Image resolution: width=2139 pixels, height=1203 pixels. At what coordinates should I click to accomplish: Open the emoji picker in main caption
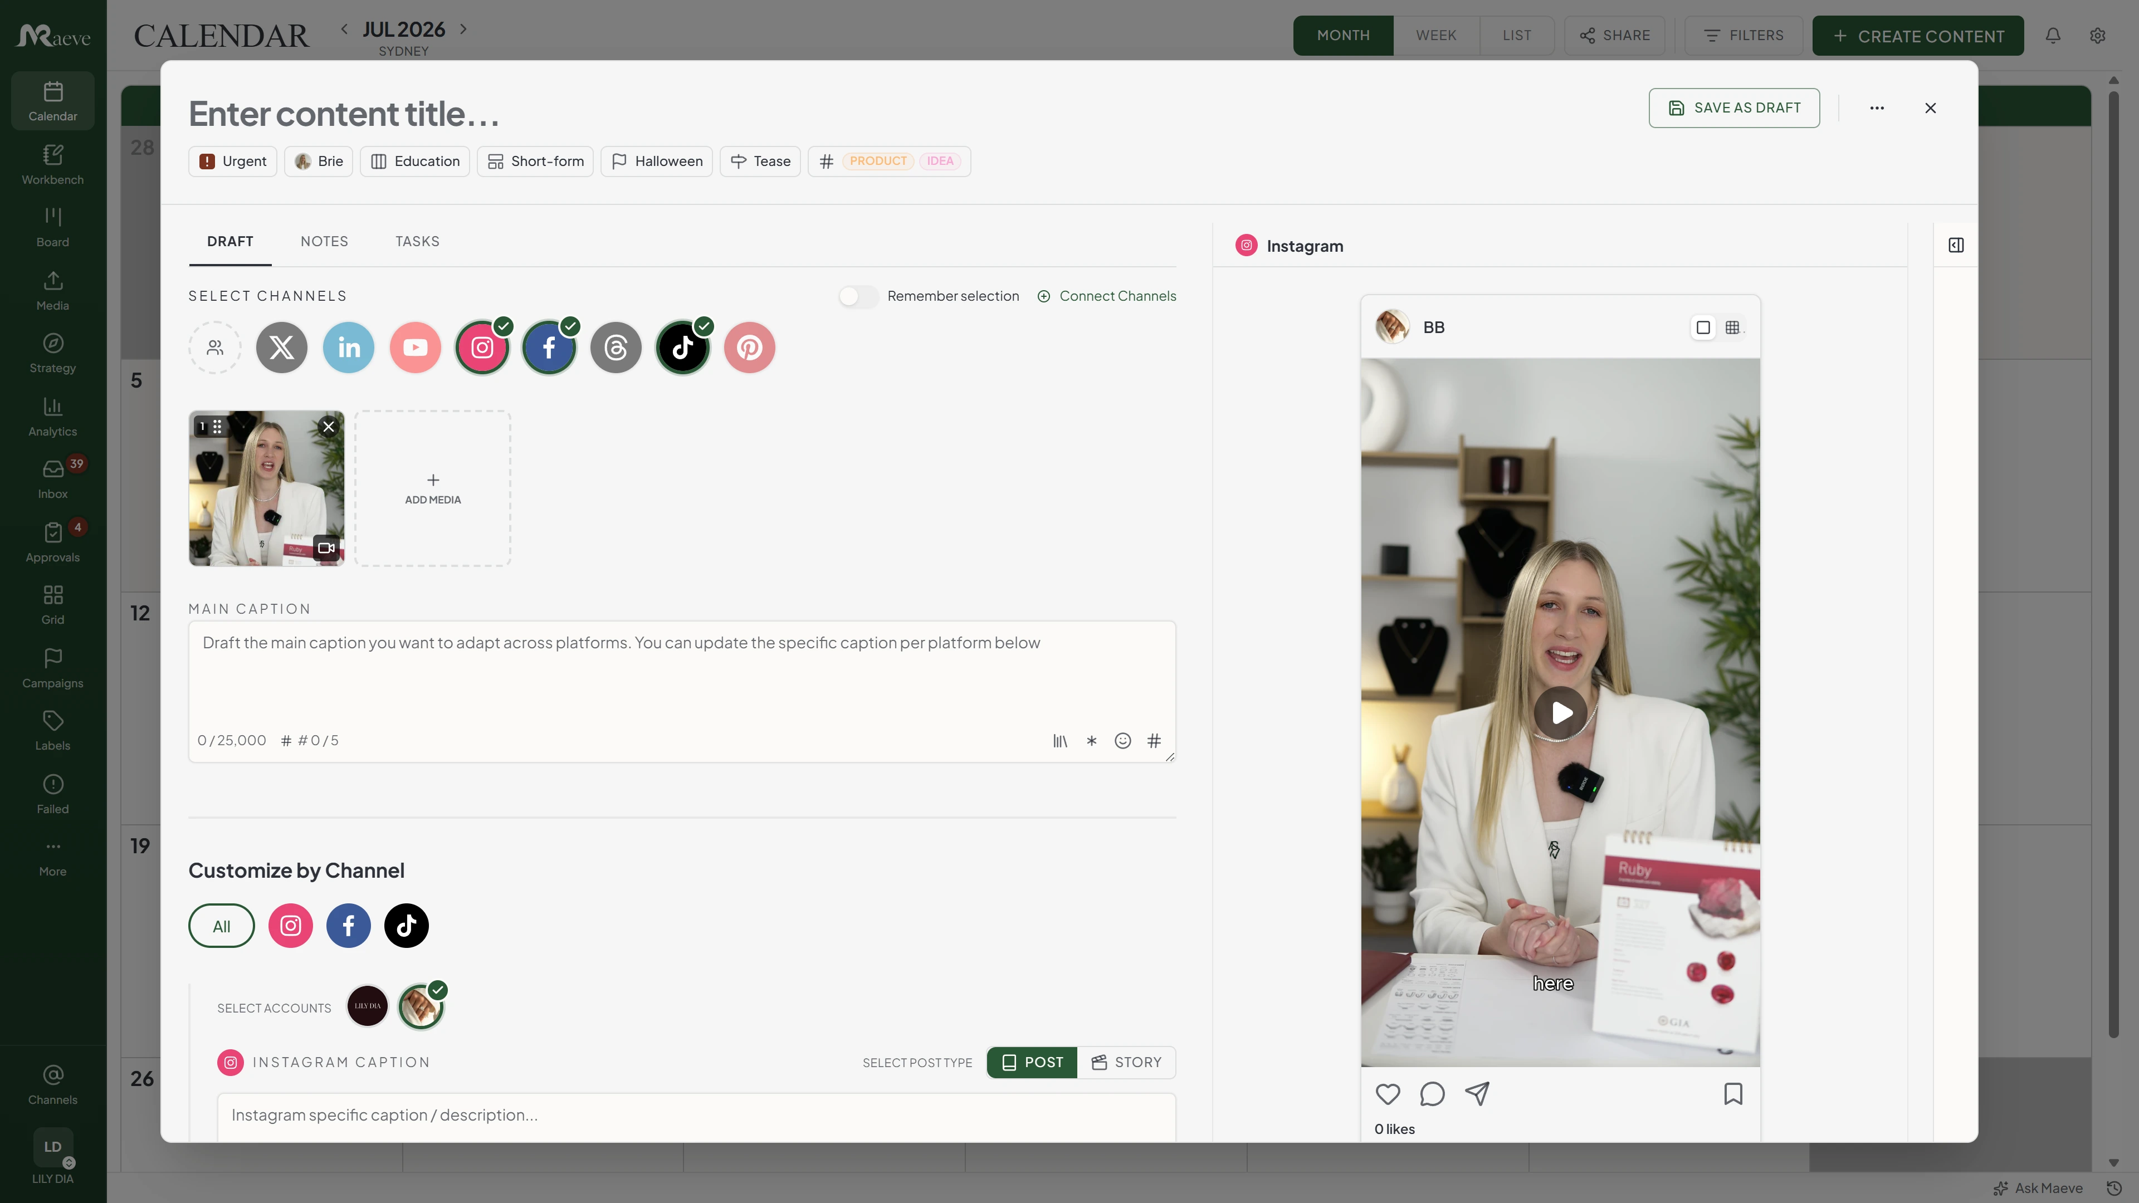point(1122,741)
